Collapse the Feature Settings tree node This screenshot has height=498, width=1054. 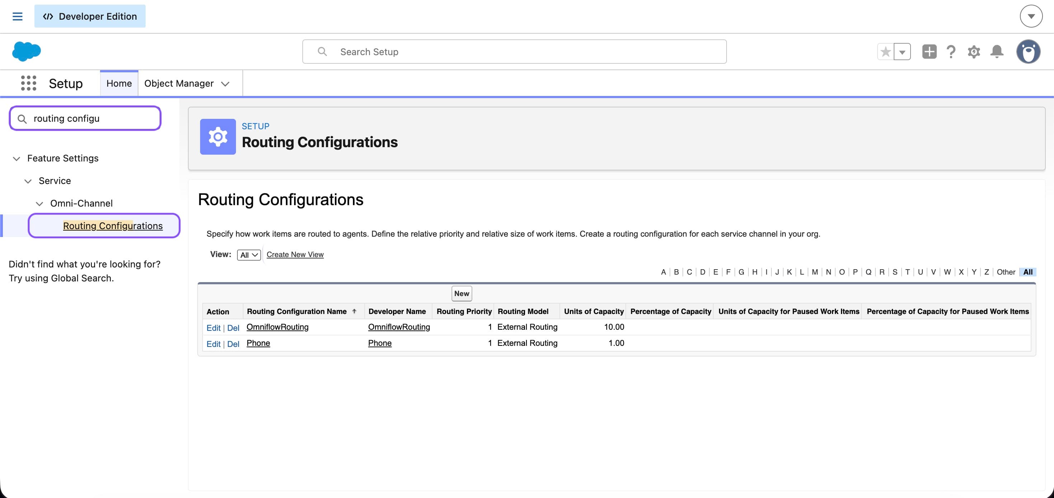point(16,159)
